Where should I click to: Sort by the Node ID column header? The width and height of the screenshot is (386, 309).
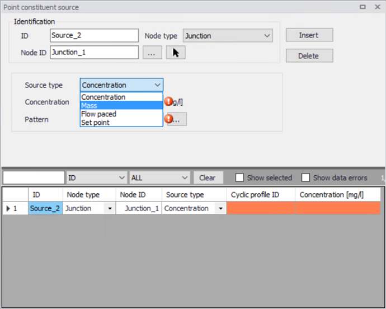(139, 195)
